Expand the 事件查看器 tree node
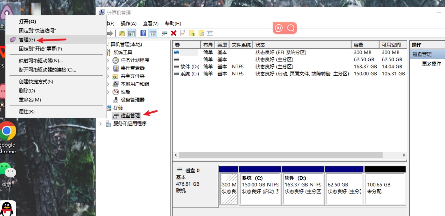The image size is (445, 216). (108, 68)
